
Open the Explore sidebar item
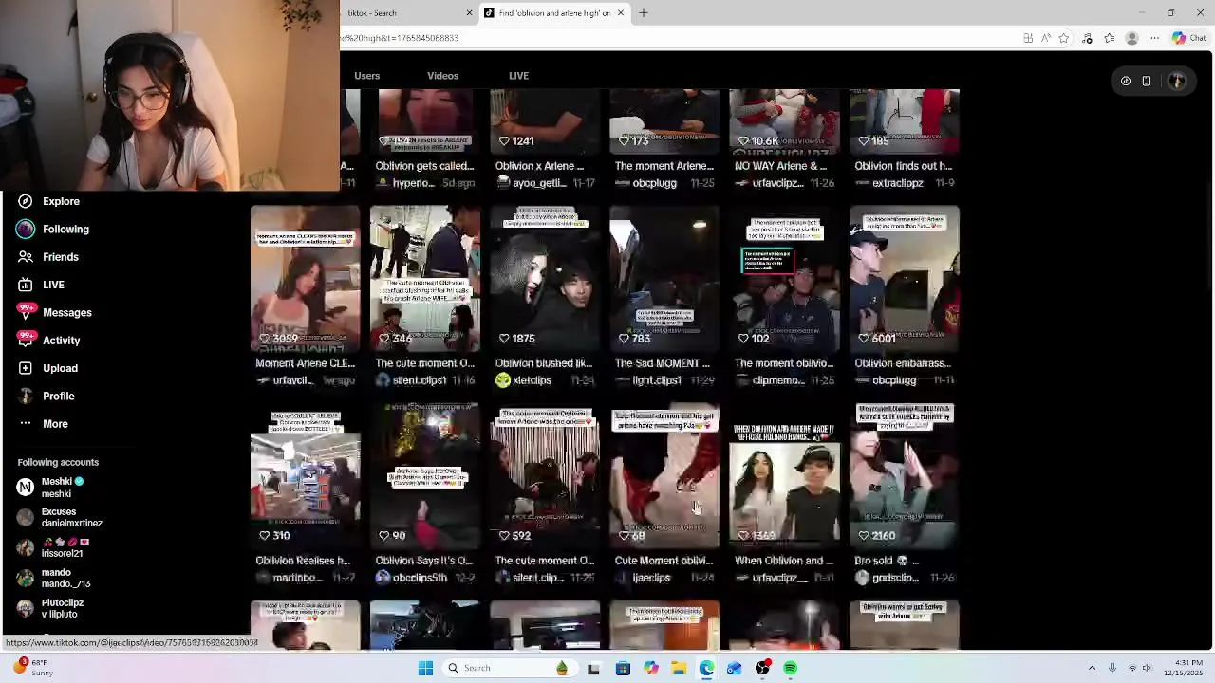[48, 201]
